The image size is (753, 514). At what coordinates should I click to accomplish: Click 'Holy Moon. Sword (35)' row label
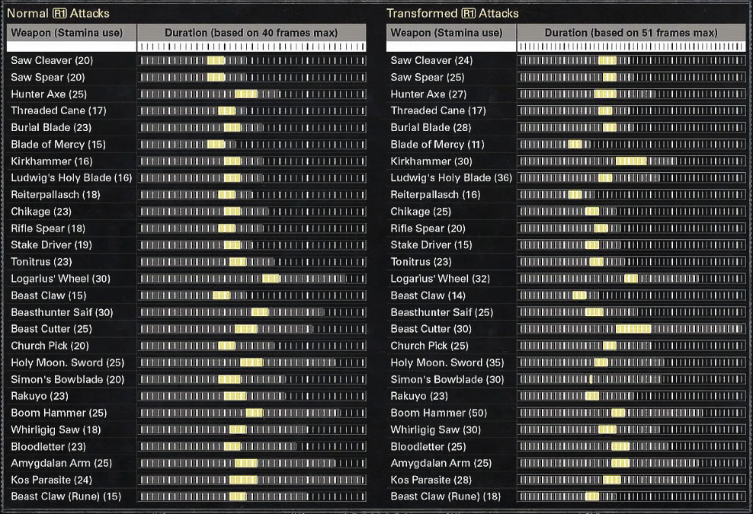[447, 362]
